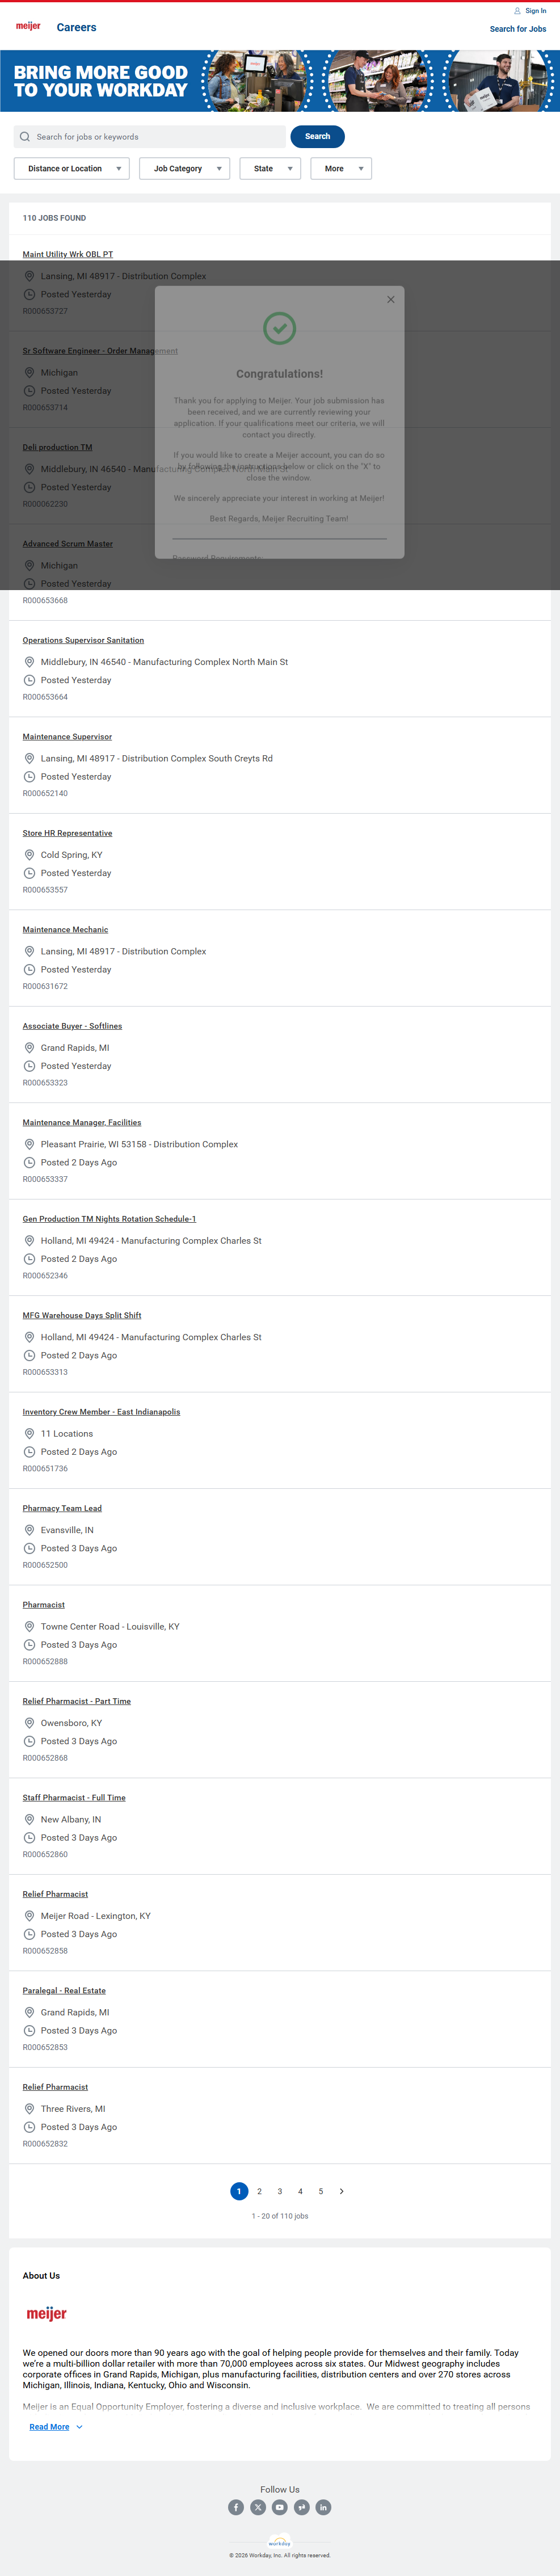Jump to page 5 of job results
The height and width of the screenshot is (2576, 560).
point(321,2191)
